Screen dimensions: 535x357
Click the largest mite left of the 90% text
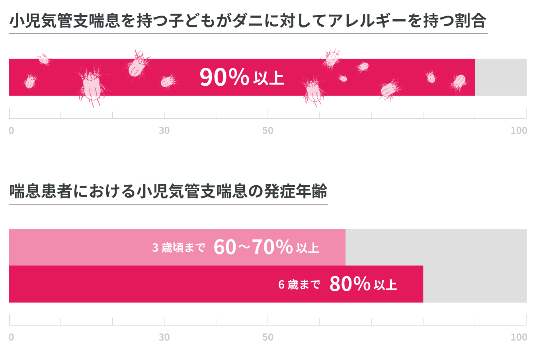coord(92,86)
